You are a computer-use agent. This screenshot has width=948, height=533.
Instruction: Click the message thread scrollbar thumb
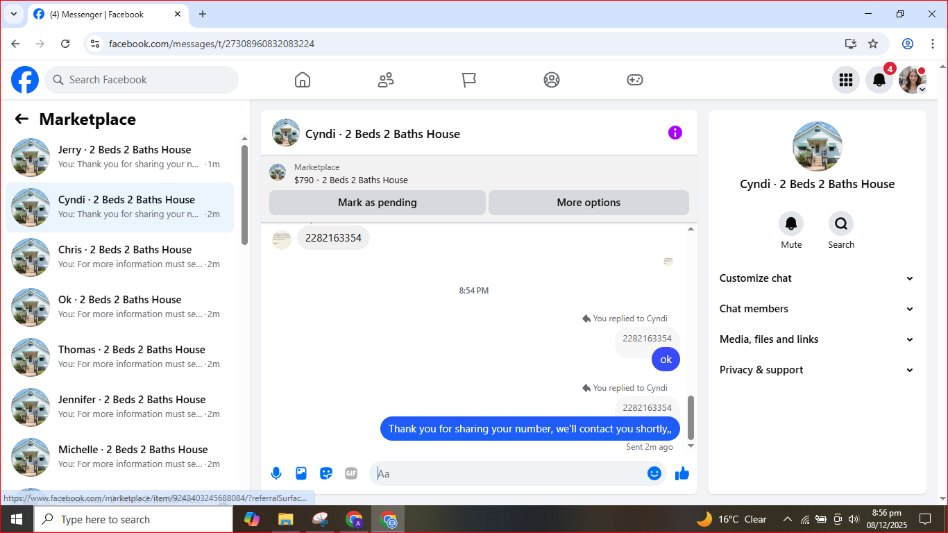pyautogui.click(x=691, y=418)
